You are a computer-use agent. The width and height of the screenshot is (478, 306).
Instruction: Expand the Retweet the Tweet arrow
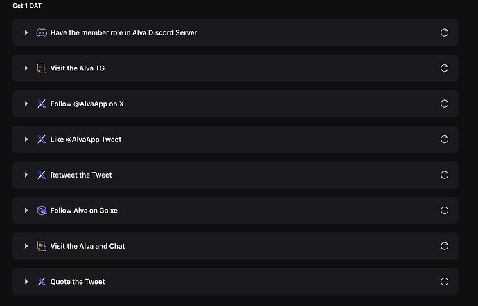pyautogui.click(x=26, y=175)
